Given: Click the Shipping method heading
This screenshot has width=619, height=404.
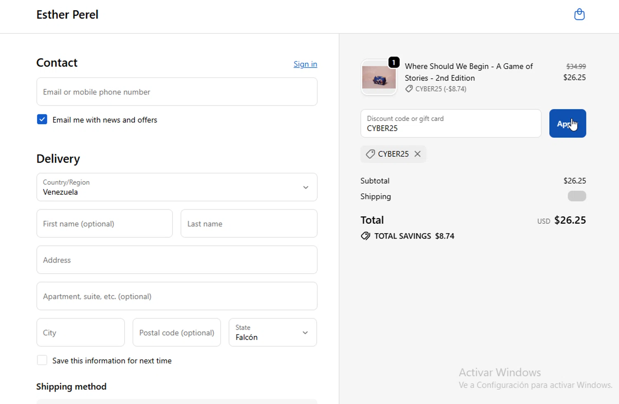Looking at the screenshot, I should pyautogui.click(x=71, y=387).
